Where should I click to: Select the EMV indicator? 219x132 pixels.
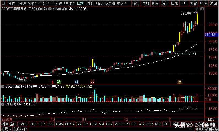pos(109,124)
